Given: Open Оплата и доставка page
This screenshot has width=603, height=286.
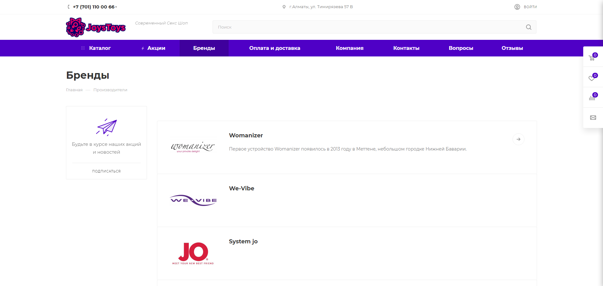Looking at the screenshot, I should 275,48.
